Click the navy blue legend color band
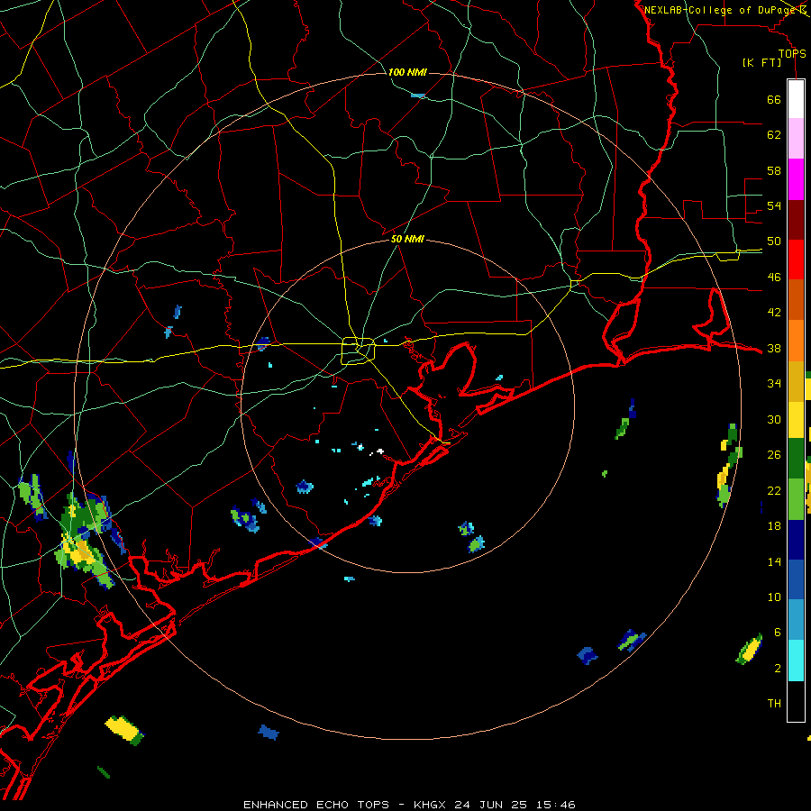Viewport: 811px width, 811px height. coord(796,540)
